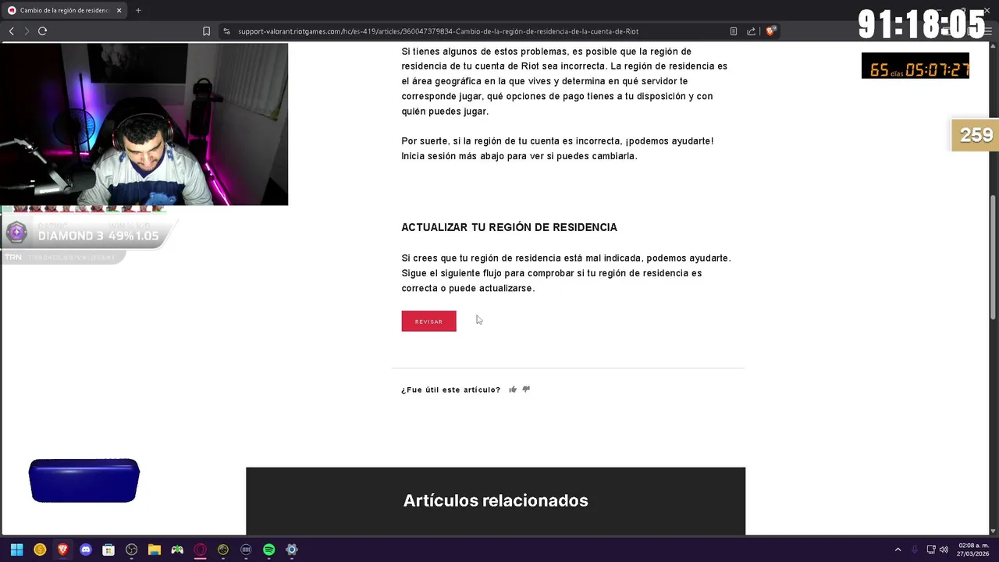Open the clock showing 02:08 a. m.
The height and width of the screenshot is (562, 999).
(x=973, y=550)
